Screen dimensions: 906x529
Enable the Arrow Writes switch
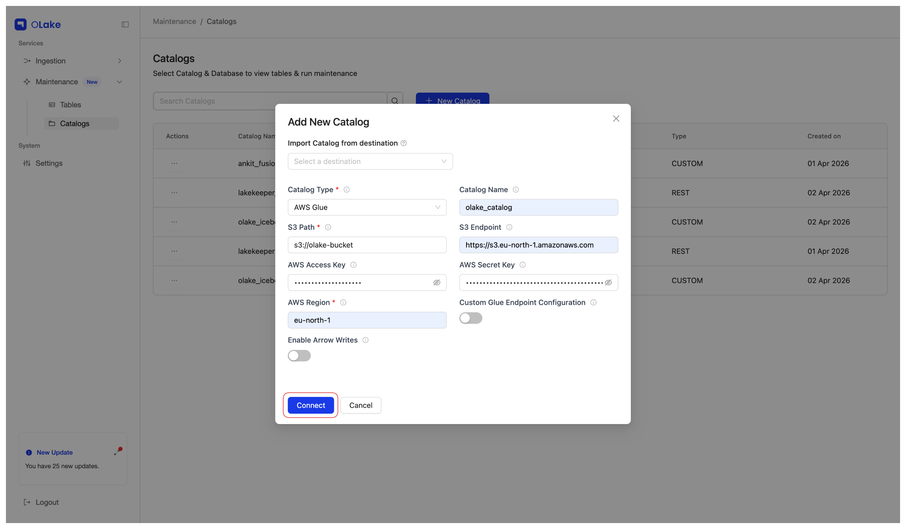(x=299, y=356)
